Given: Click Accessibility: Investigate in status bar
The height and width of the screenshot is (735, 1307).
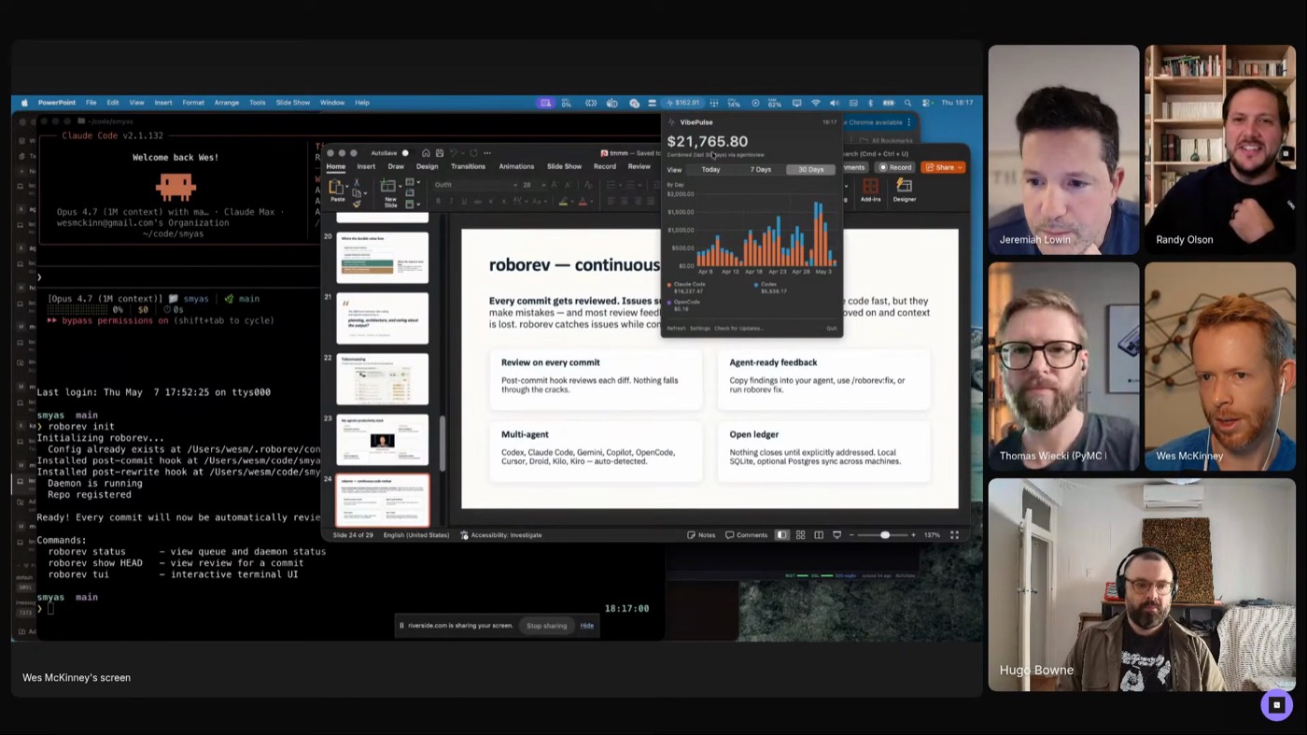Looking at the screenshot, I should (501, 535).
